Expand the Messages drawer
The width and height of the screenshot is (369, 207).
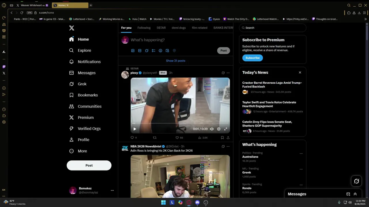[x=355, y=194]
